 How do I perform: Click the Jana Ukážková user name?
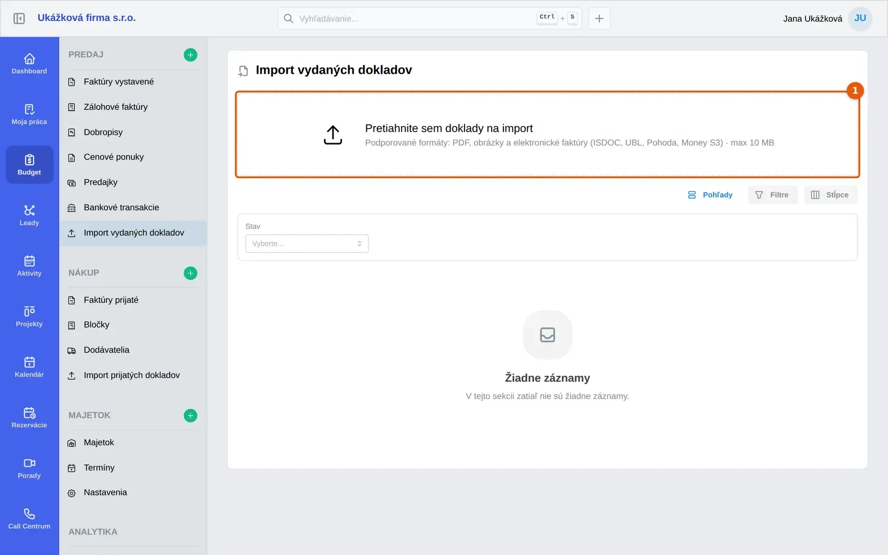coord(813,19)
